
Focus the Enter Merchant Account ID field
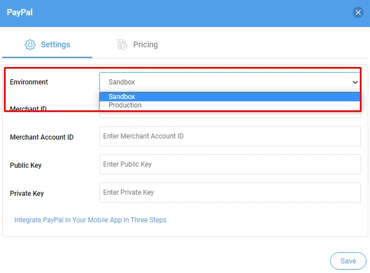pyautogui.click(x=230, y=136)
